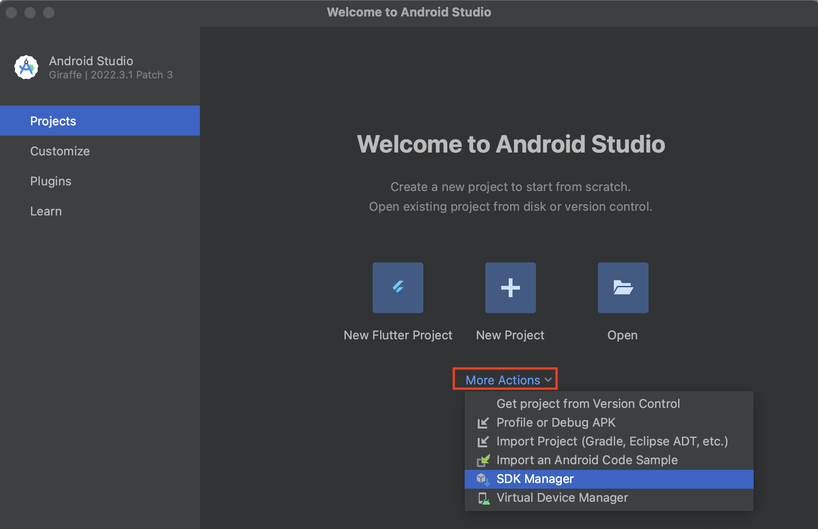Click the red close window button
The height and width of the screenshot is (529, 818).
click(x=11, y=13)
